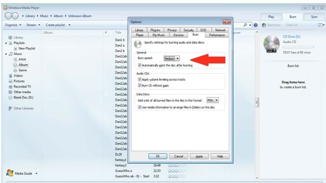Open help with the blue question icon
Viewport: 326px width, 183px height.
coord(256,25)
